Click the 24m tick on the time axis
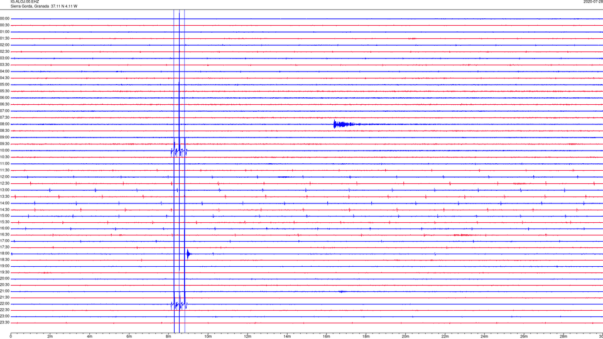This screenshot has height=339, width=603. [484, 336]
